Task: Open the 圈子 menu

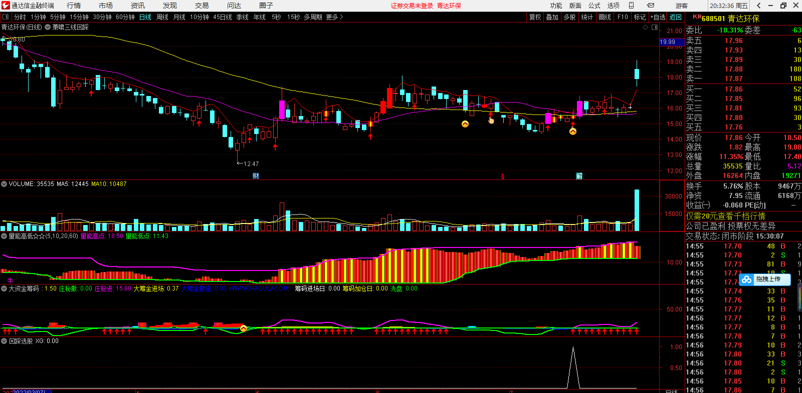Action: click(266, 5)
